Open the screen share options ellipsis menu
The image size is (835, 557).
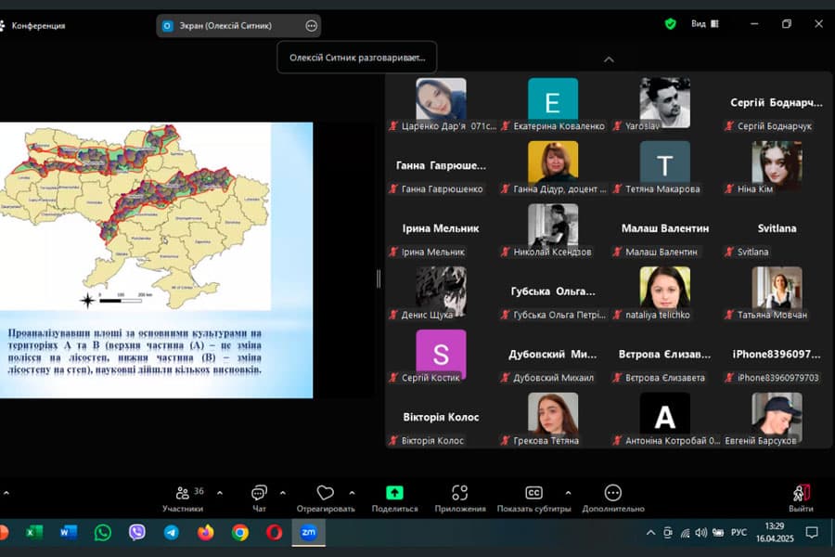pos(311,26)
